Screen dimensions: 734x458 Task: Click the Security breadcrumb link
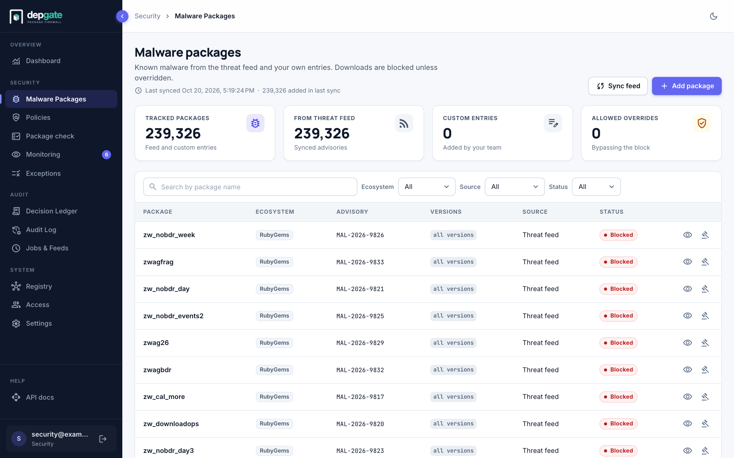point(147,16)
